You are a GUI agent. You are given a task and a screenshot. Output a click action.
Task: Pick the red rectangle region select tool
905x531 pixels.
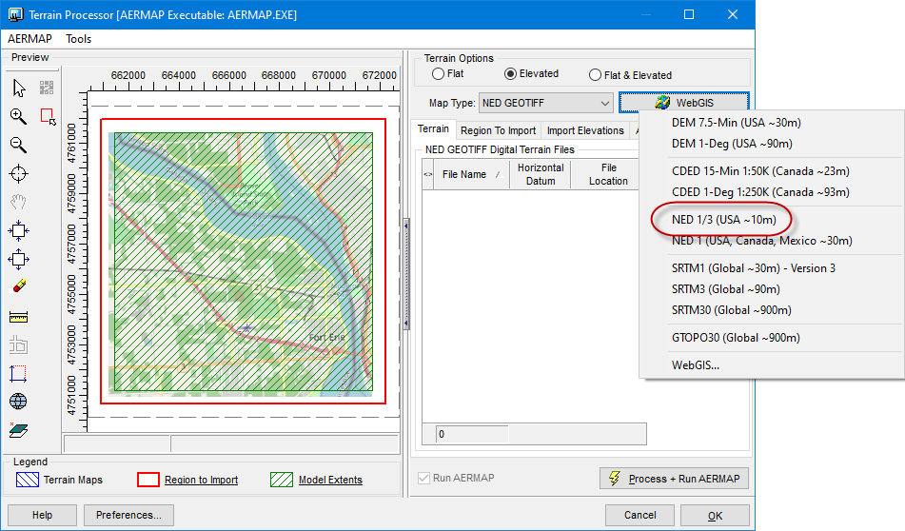click(48, 117)
